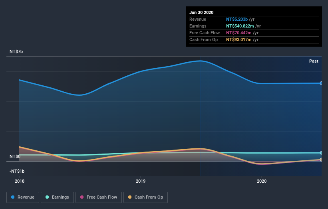328x209 pixels.
Task: Click the Jun 30 2020 tooltip date
Action: (x=201, y=12)
